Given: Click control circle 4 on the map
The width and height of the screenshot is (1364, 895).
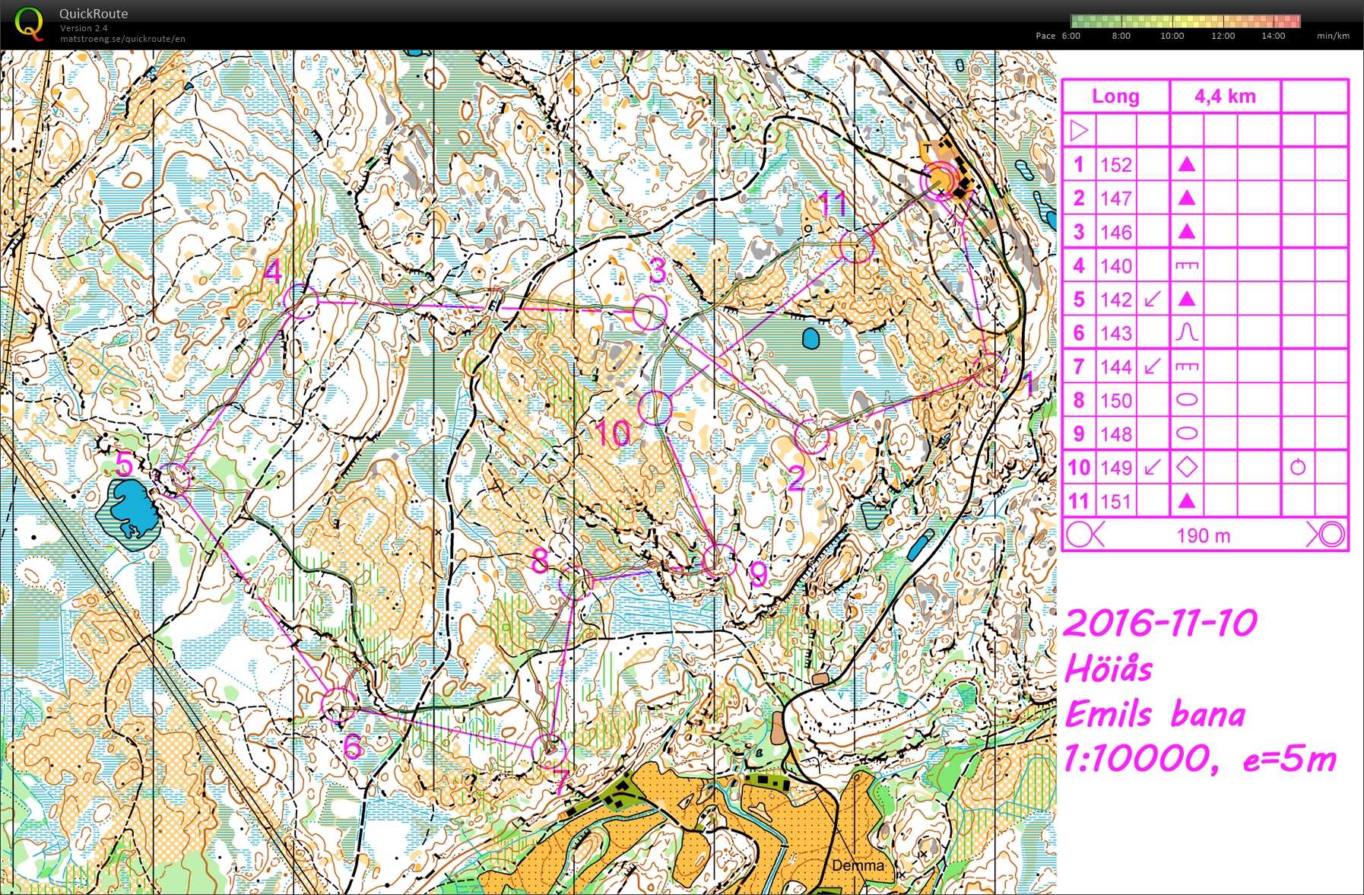Looking at the screenshot, I should click(301, 301).
